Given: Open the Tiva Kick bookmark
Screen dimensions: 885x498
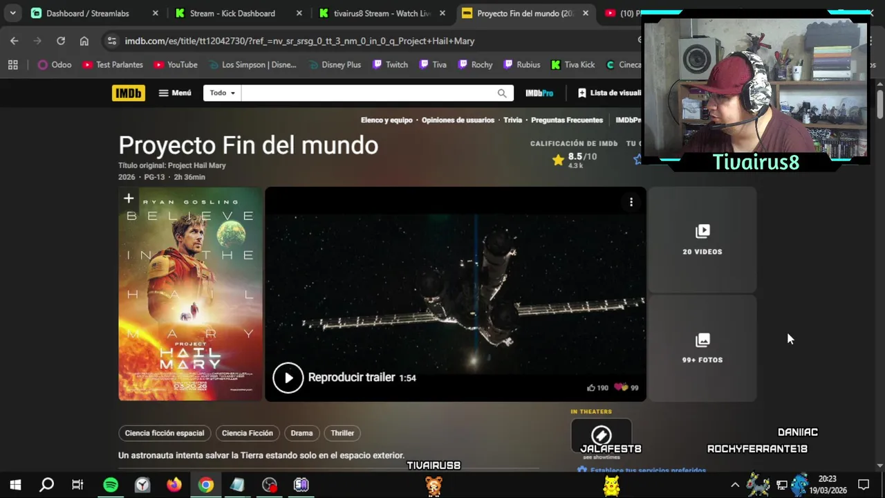Looking at the screenshot, I should pos(572,64).
